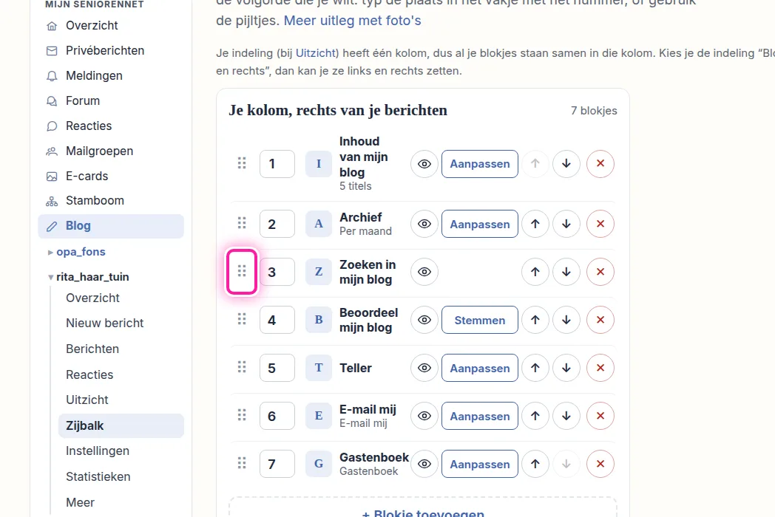Image resolution: width=775 pixels, height=517 pixels.
Task: Click the position field showing 4
Action: tap(277, 320)
